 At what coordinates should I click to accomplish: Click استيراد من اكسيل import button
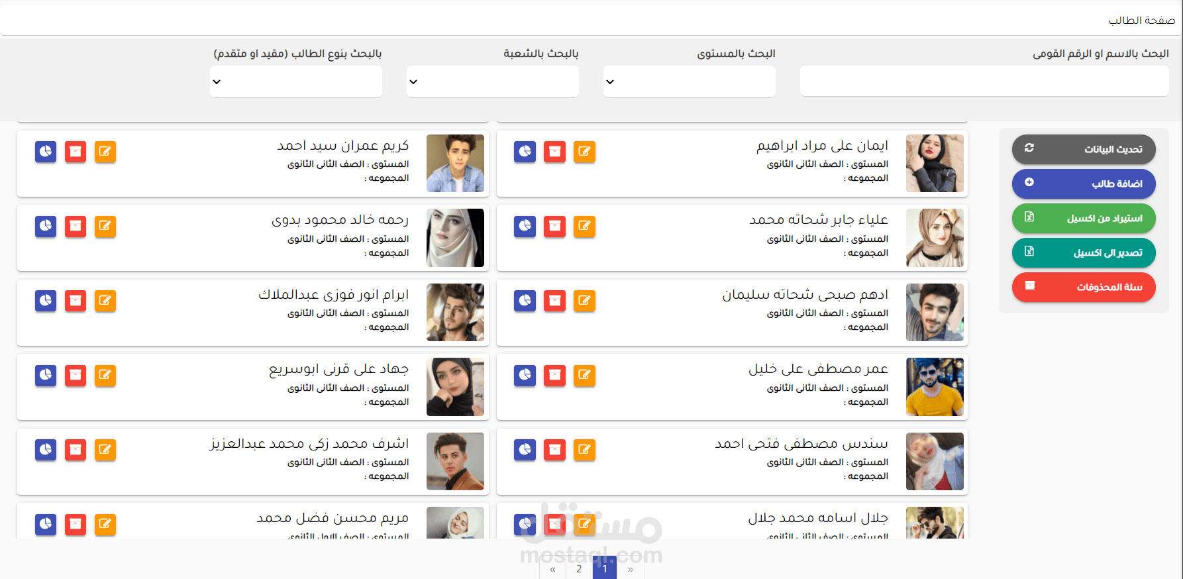(1084, 218)
